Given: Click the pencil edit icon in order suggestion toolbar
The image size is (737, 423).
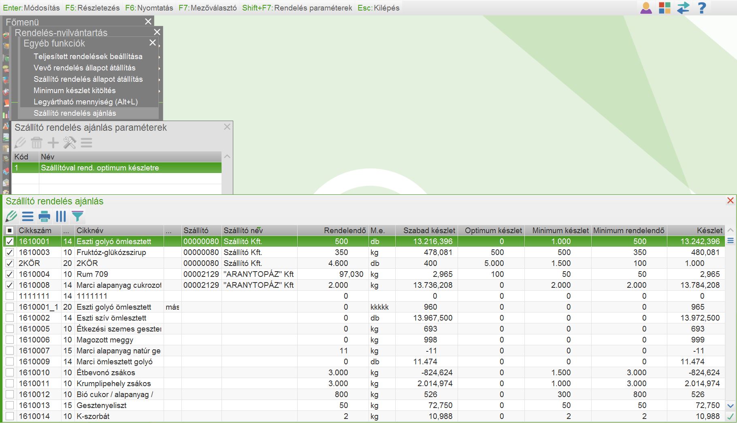Looking at the screenshot, I should coord(11,217).
